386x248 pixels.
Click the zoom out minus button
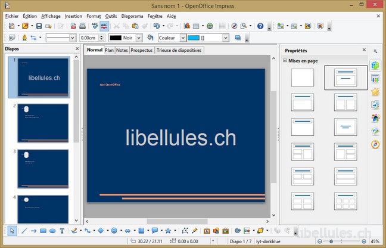319,241
